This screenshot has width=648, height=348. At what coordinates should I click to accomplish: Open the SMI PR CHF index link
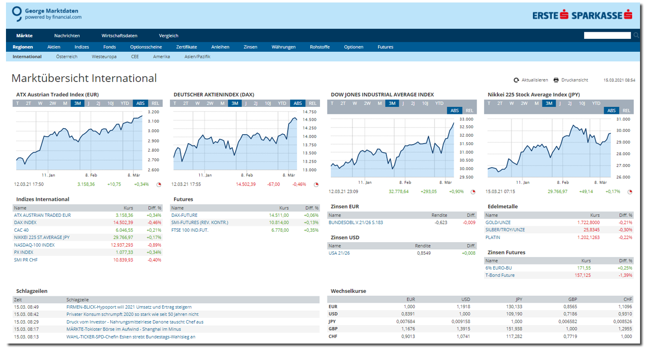point(26,260)
